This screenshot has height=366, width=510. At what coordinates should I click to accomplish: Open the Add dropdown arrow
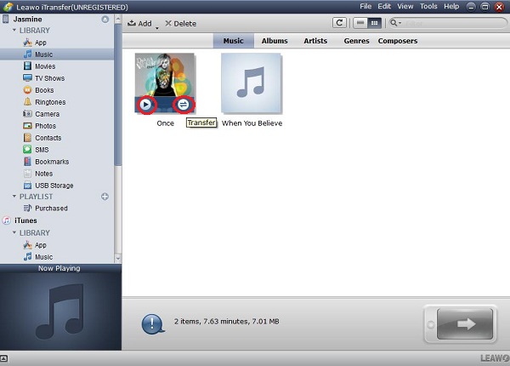pos(156,28)
